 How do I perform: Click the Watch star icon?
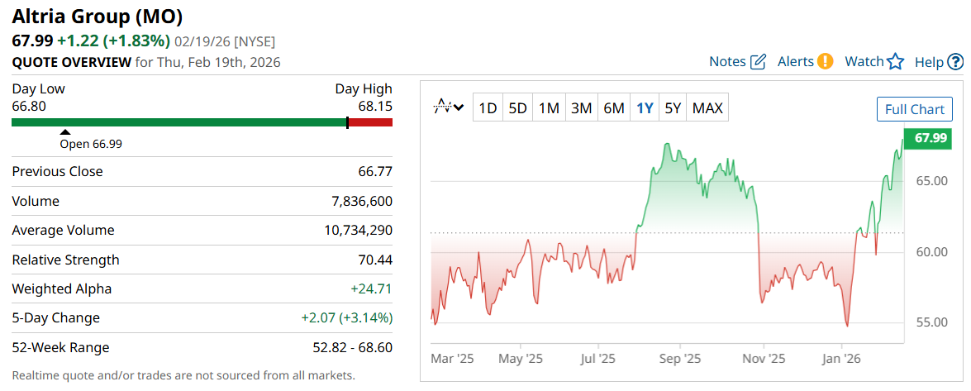point(896,61)
